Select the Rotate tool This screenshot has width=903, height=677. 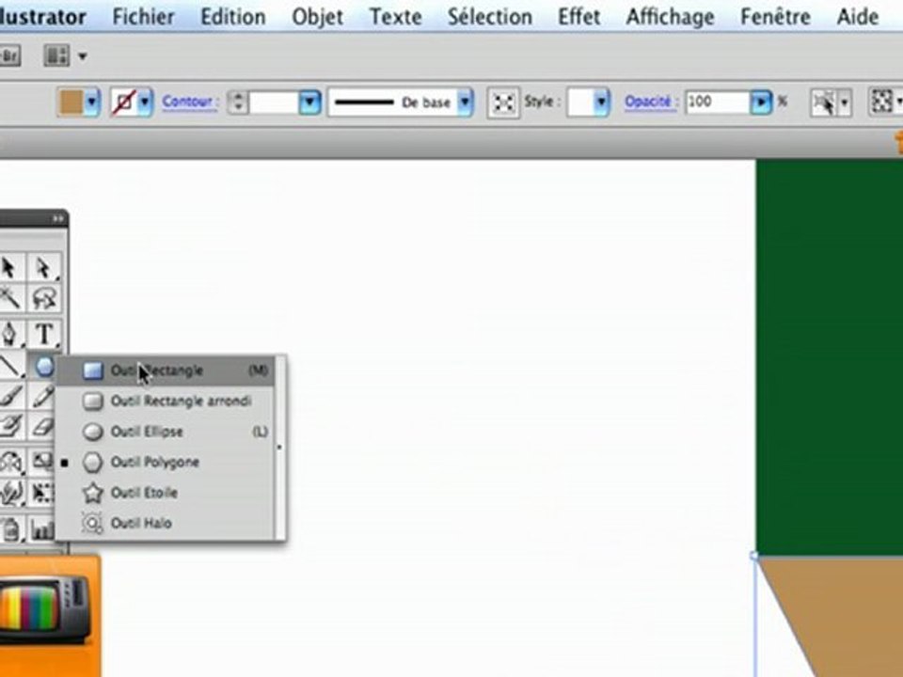click(x=9, y=462)
